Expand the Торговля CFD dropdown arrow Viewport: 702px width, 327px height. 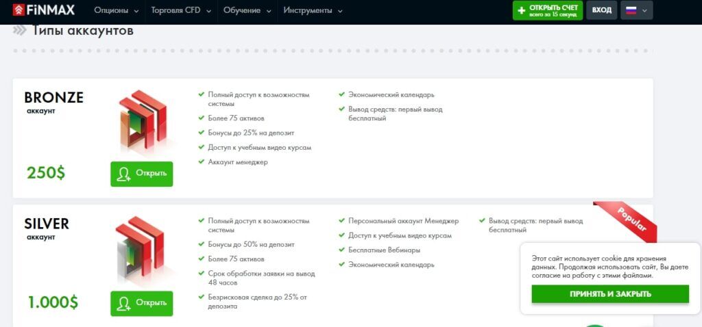pos(208,11)
